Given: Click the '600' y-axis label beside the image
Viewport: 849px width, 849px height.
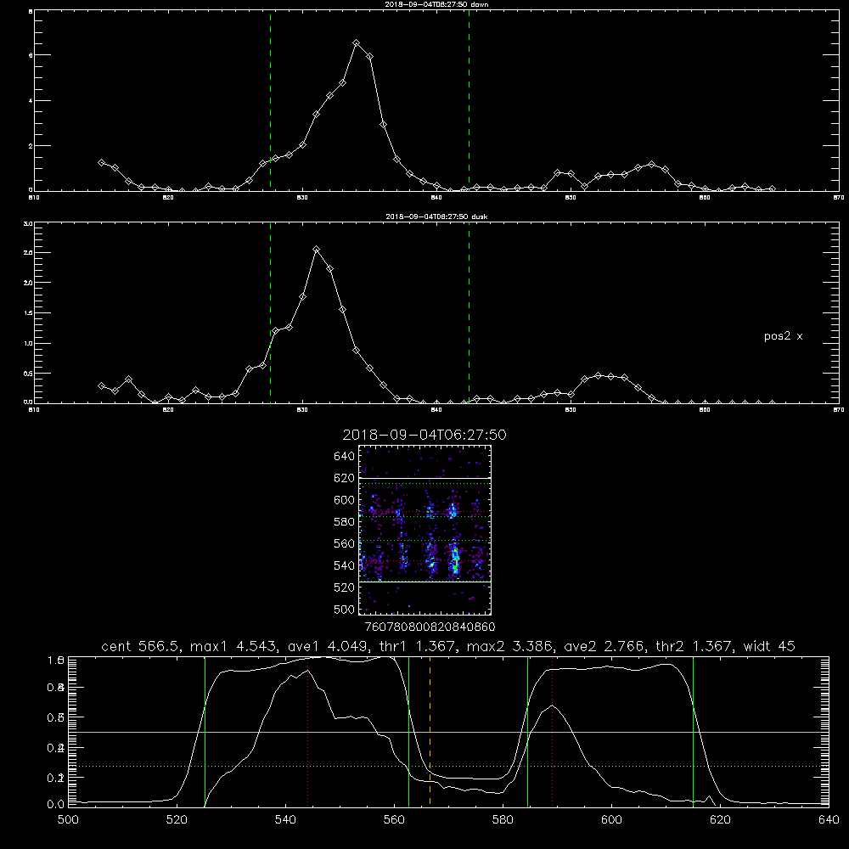Looking at the screenshot, I should tap(345, 500).
